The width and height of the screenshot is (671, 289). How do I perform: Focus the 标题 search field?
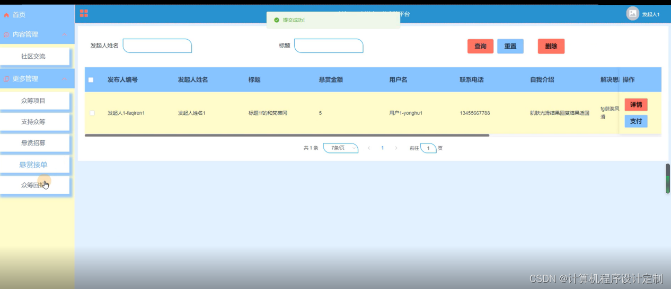click(329, 46)
